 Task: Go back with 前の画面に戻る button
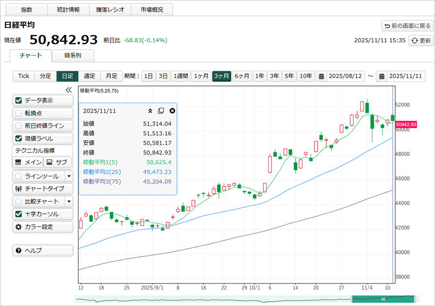(x=407, y=25)
